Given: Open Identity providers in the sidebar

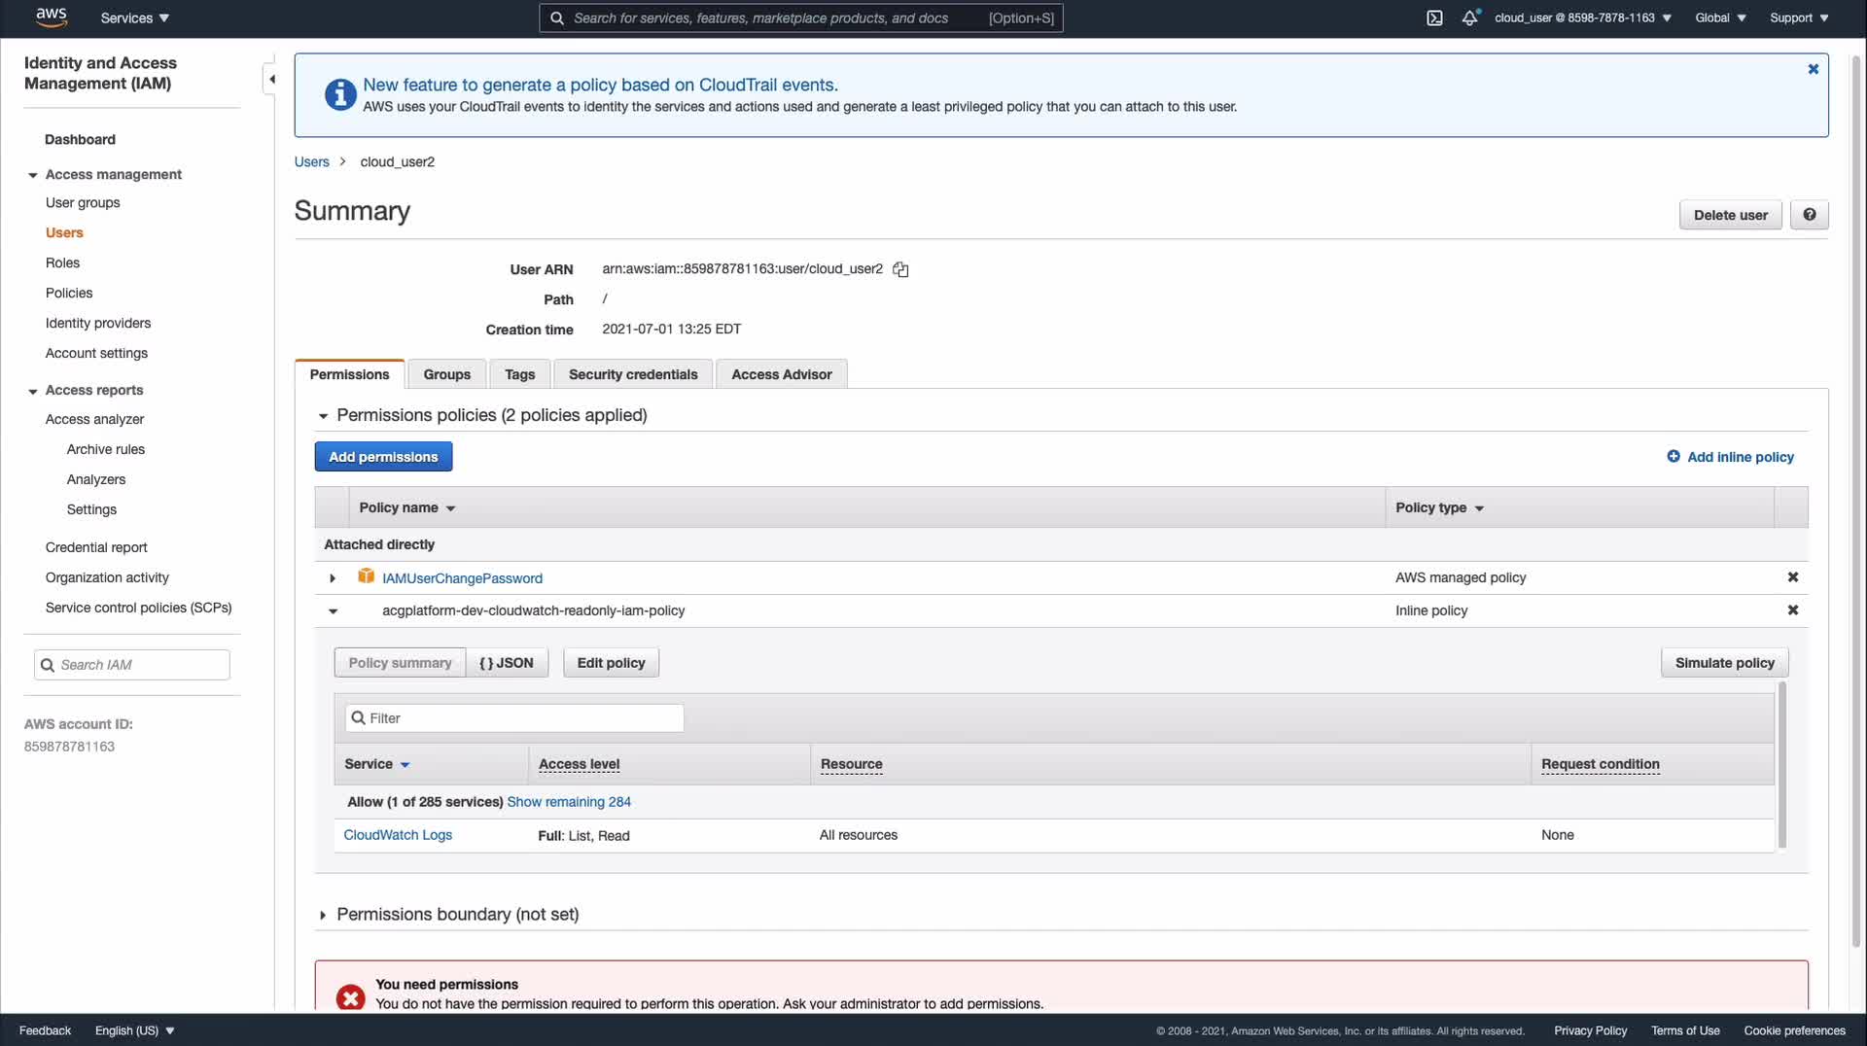Looking at the screenshot, I should [98, 324].
